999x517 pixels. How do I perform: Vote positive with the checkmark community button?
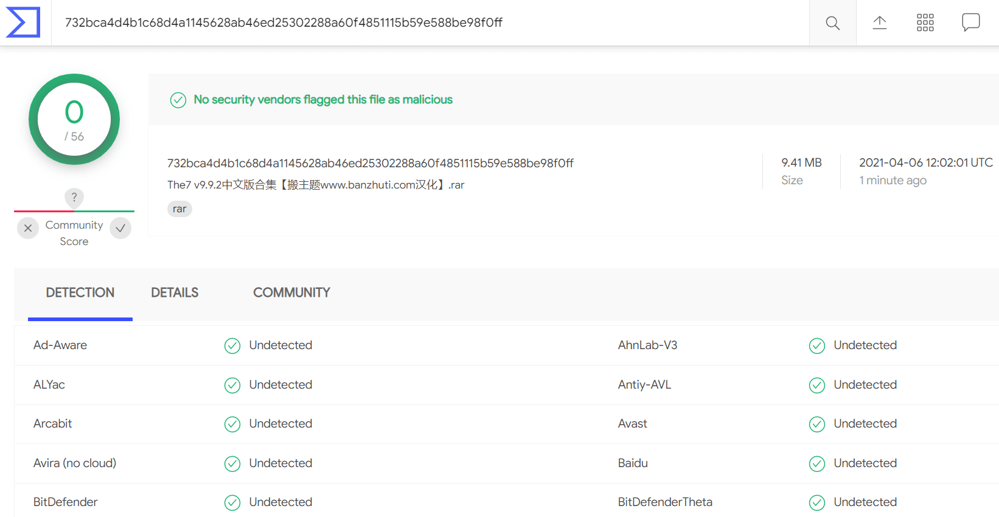click(x=120, y=228)
